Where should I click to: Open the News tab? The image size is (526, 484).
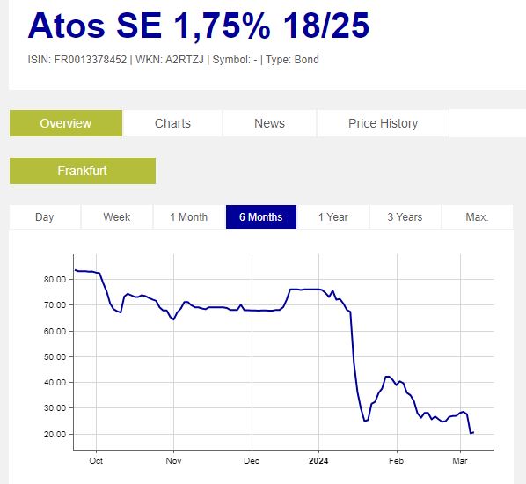[269, 123]
